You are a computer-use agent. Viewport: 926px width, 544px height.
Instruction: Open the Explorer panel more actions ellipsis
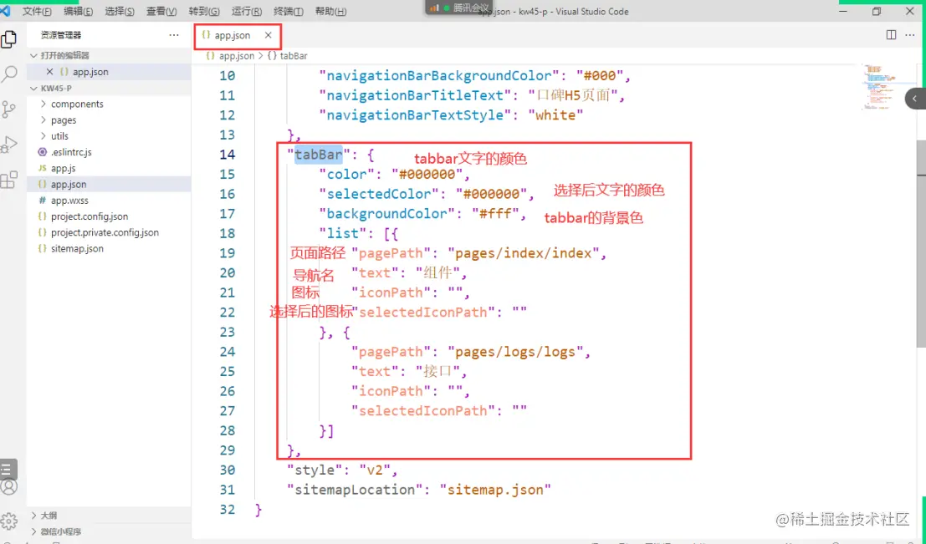coord(174,35)
